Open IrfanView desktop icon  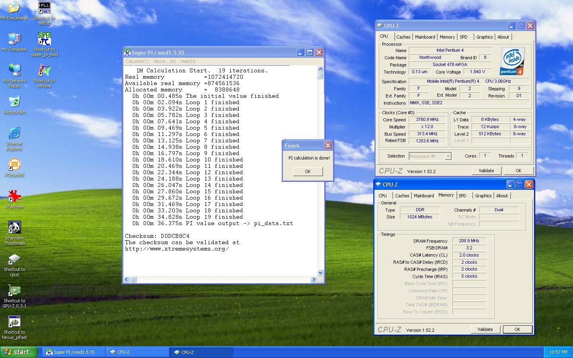click(14, 199)
